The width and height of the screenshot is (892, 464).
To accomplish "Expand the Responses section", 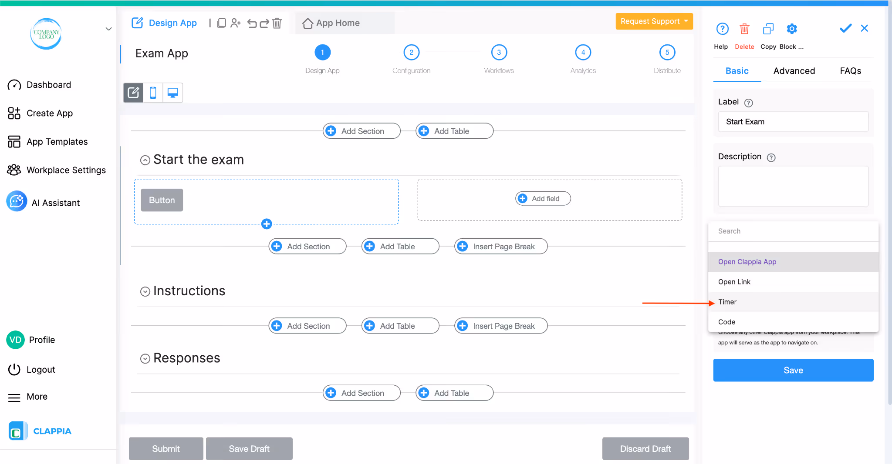I will click(145, 358).
